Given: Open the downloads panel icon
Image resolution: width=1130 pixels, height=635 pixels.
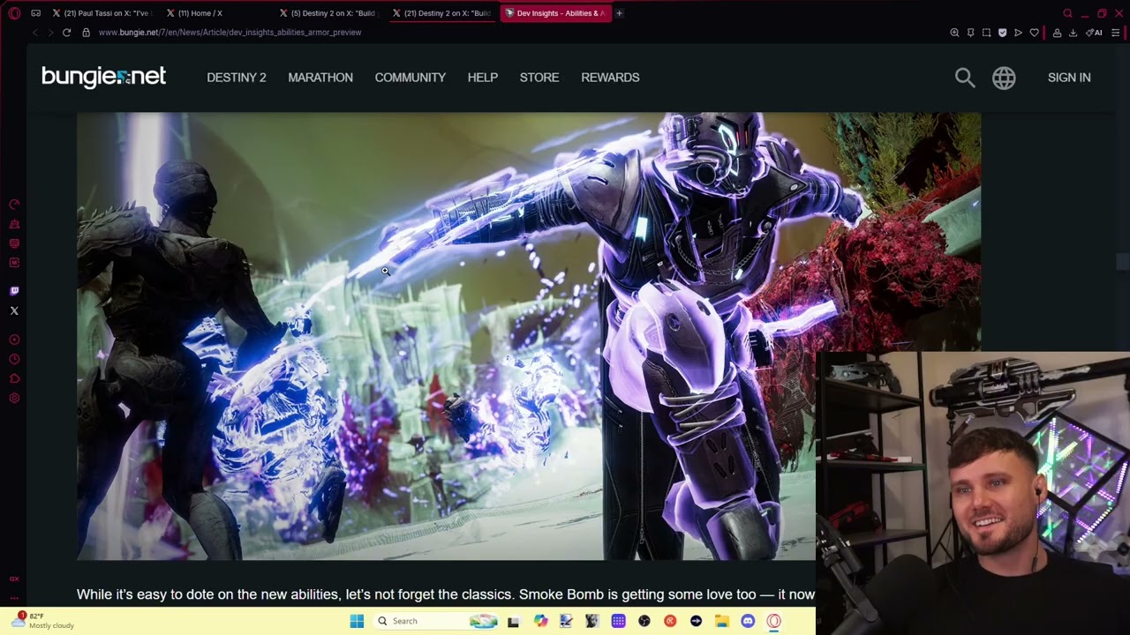Looking at the screenshot, I should (x=1073, y=33).
